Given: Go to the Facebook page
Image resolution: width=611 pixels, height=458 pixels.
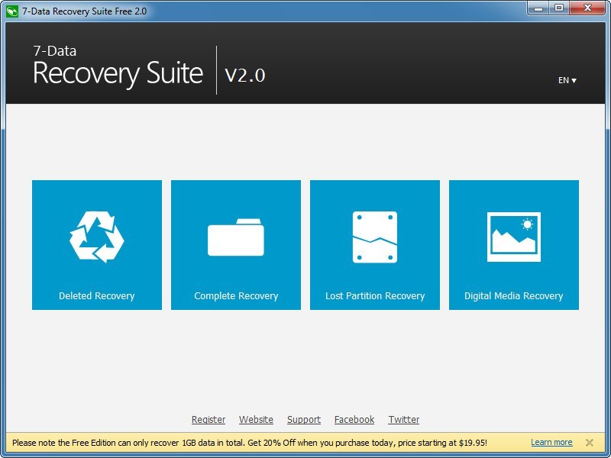Looking at the screenshot, I should (354, 419).
